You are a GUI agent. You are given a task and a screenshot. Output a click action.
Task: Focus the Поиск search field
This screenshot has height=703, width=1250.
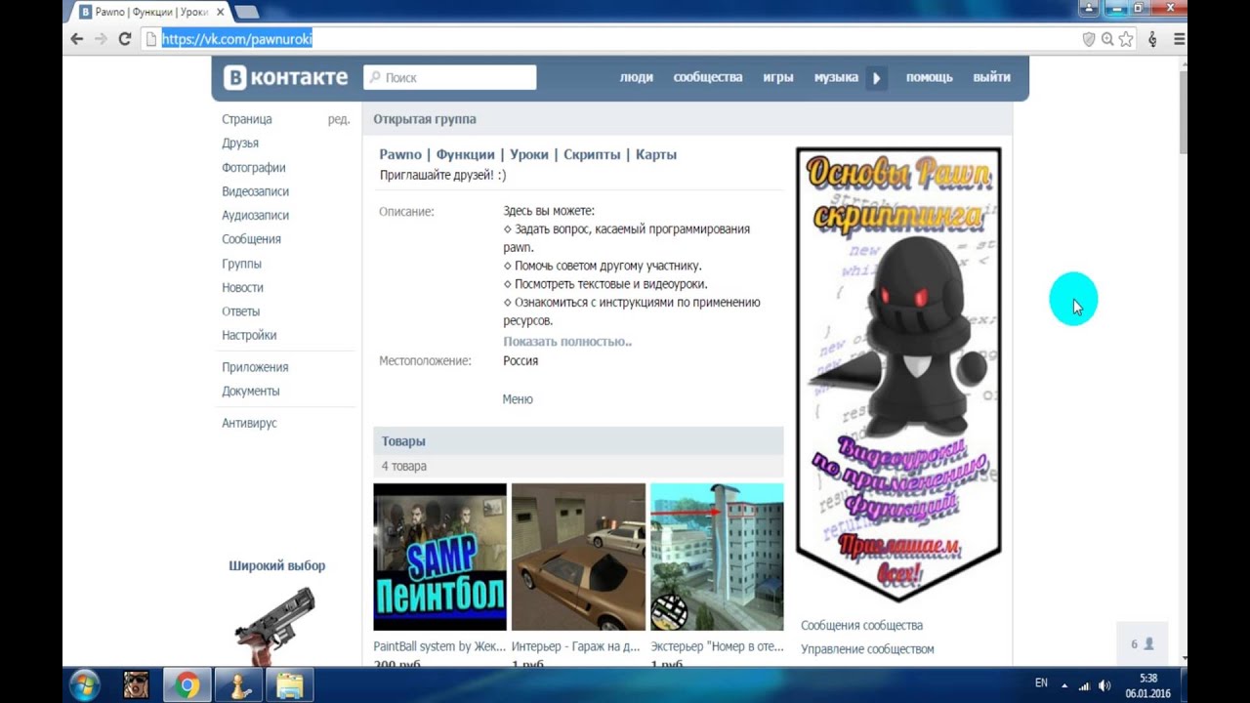450,77
